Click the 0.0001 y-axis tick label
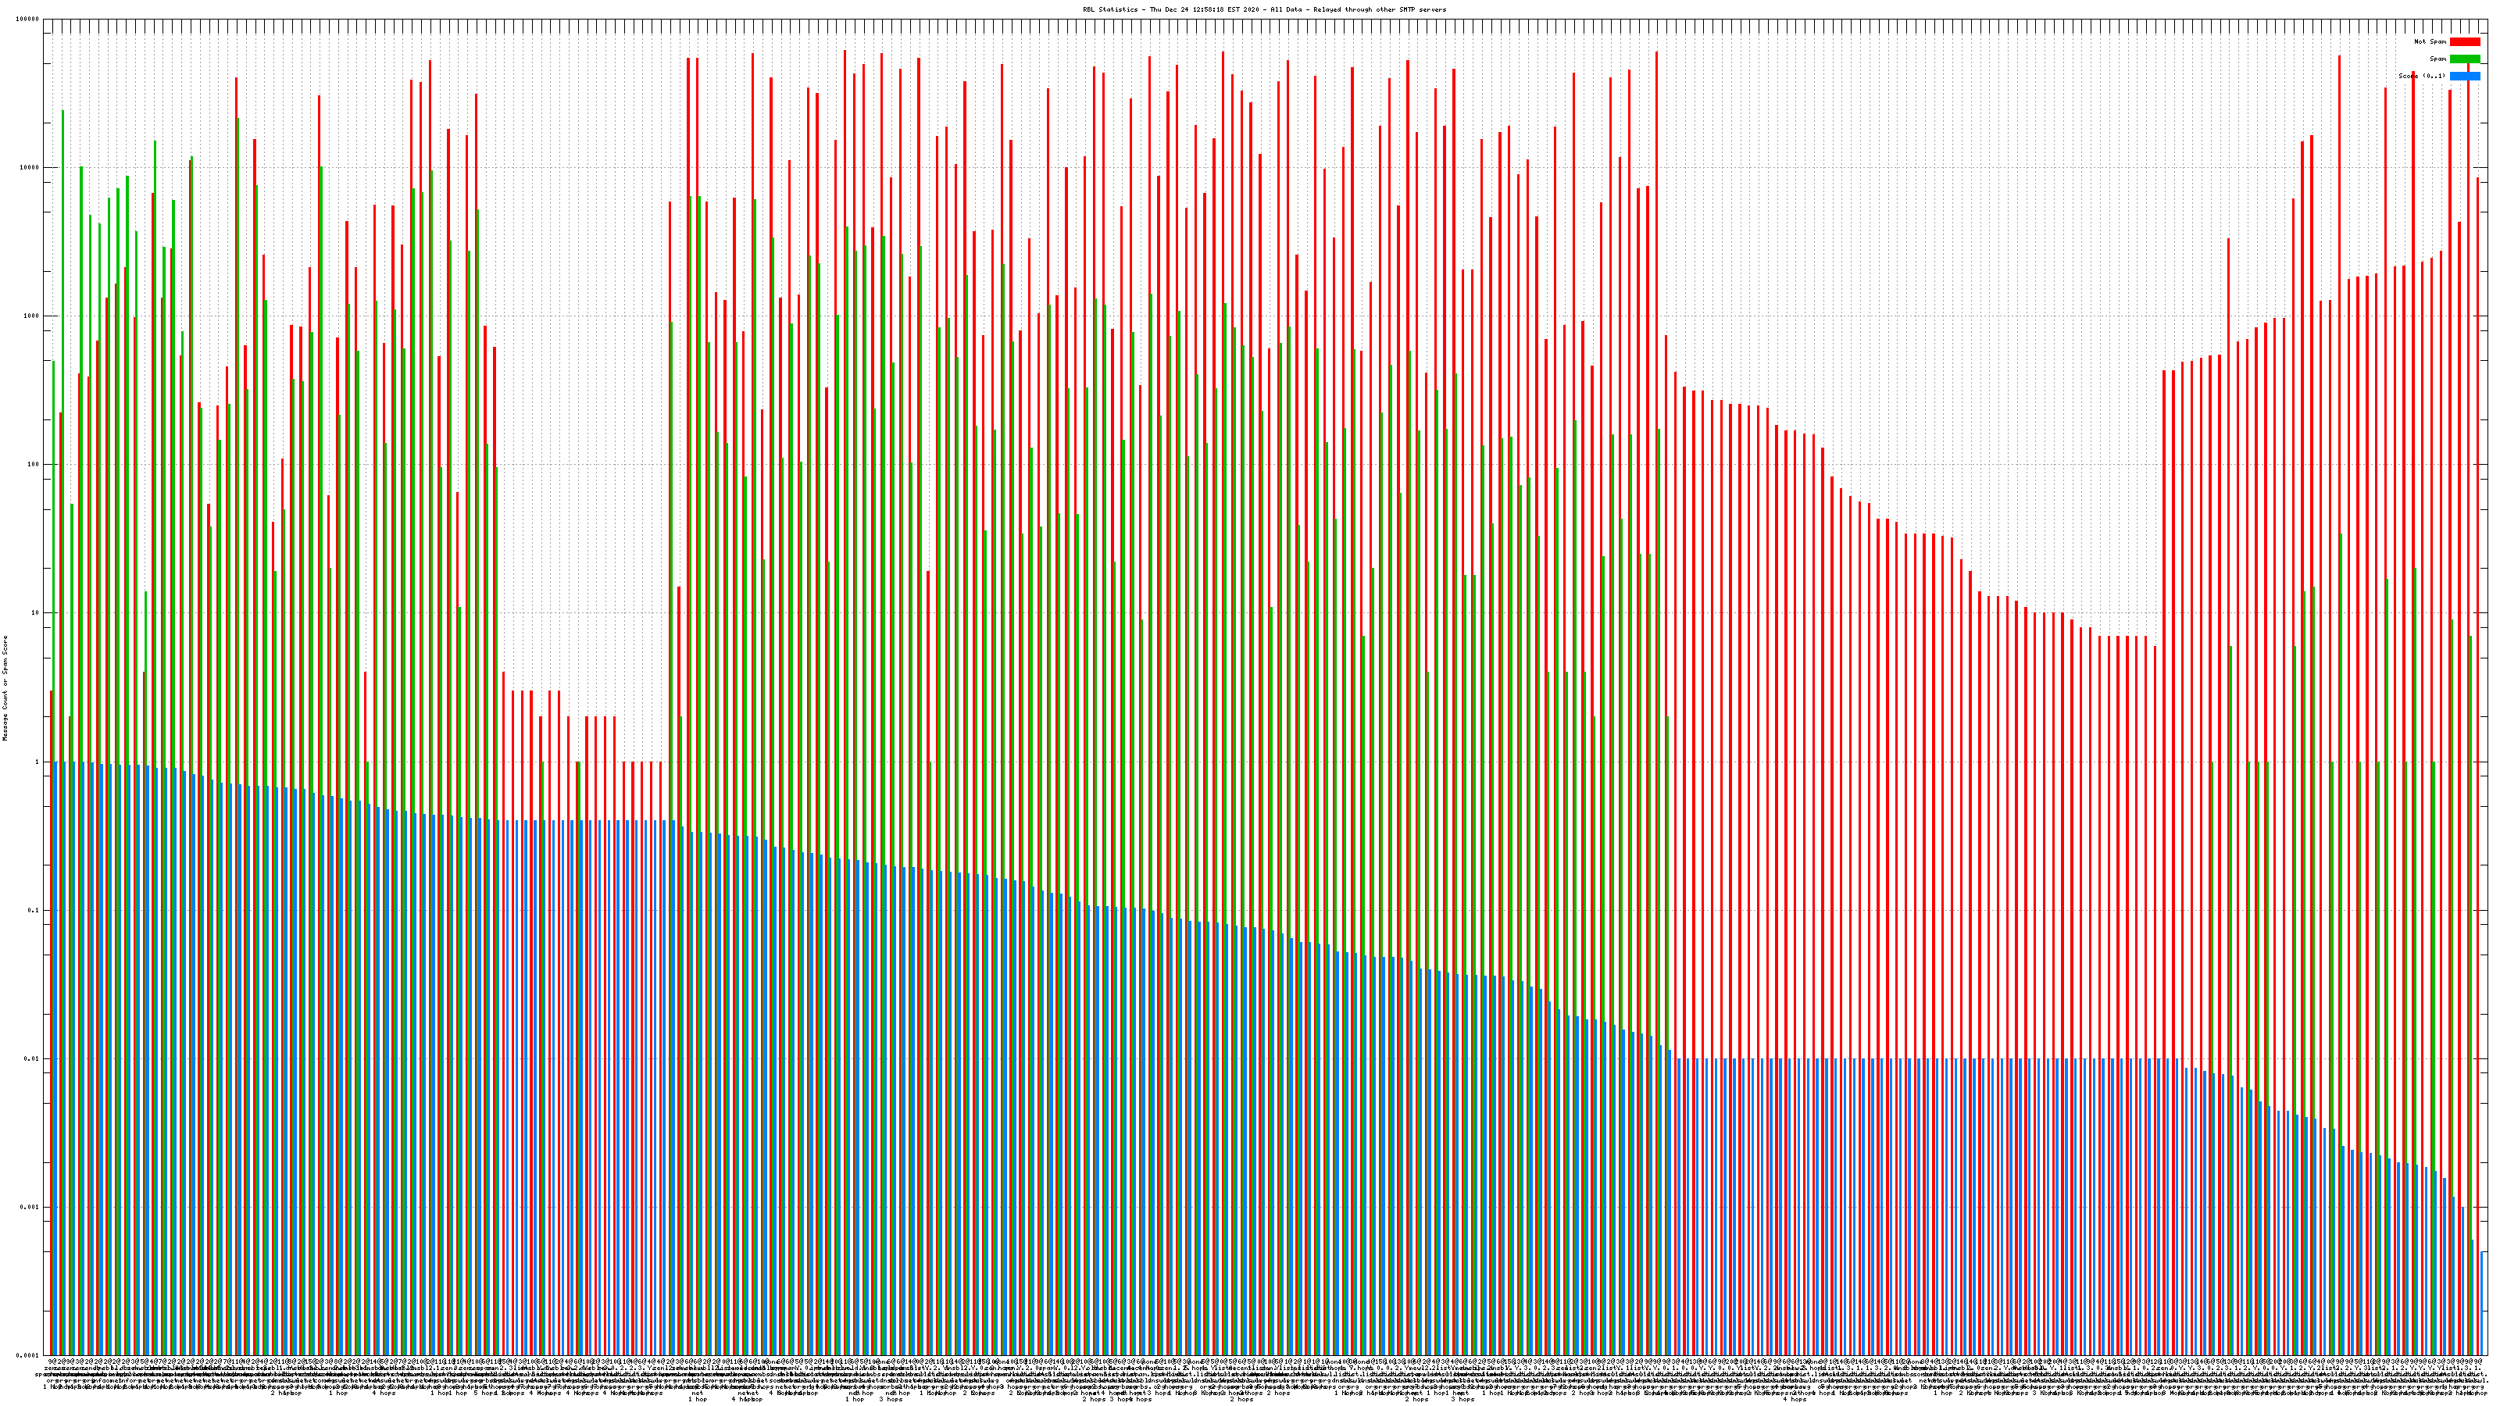The image size is (2500, 1406). (x=28, y=1355)
